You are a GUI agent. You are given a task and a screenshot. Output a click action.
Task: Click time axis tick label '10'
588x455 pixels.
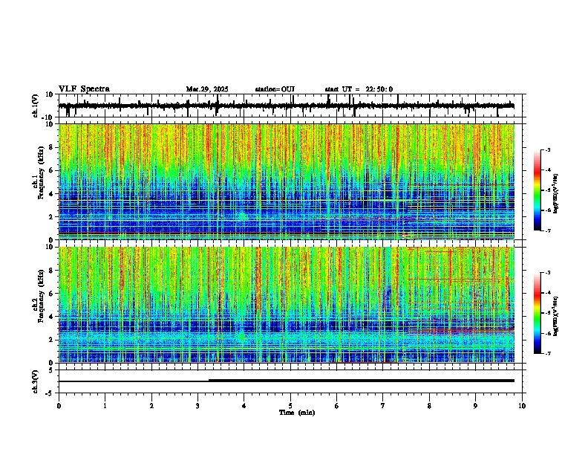[522, 406]
